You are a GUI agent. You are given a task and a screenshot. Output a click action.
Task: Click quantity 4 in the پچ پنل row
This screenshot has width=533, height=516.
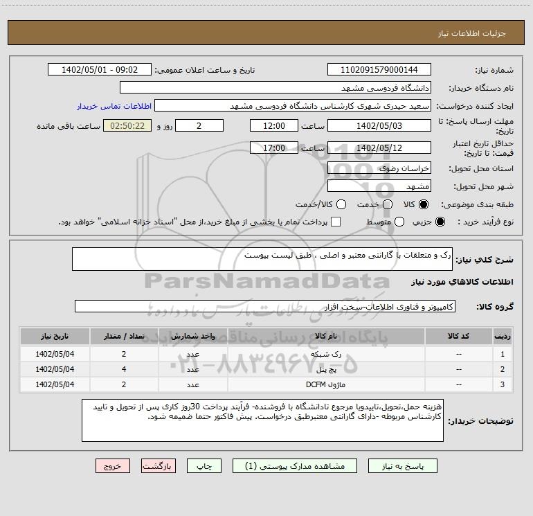coord(124,369)
